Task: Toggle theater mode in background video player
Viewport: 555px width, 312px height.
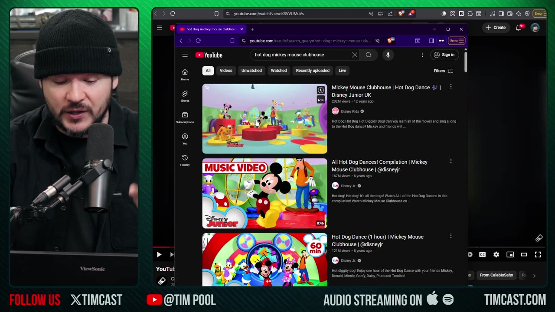Action: (524, 255)
